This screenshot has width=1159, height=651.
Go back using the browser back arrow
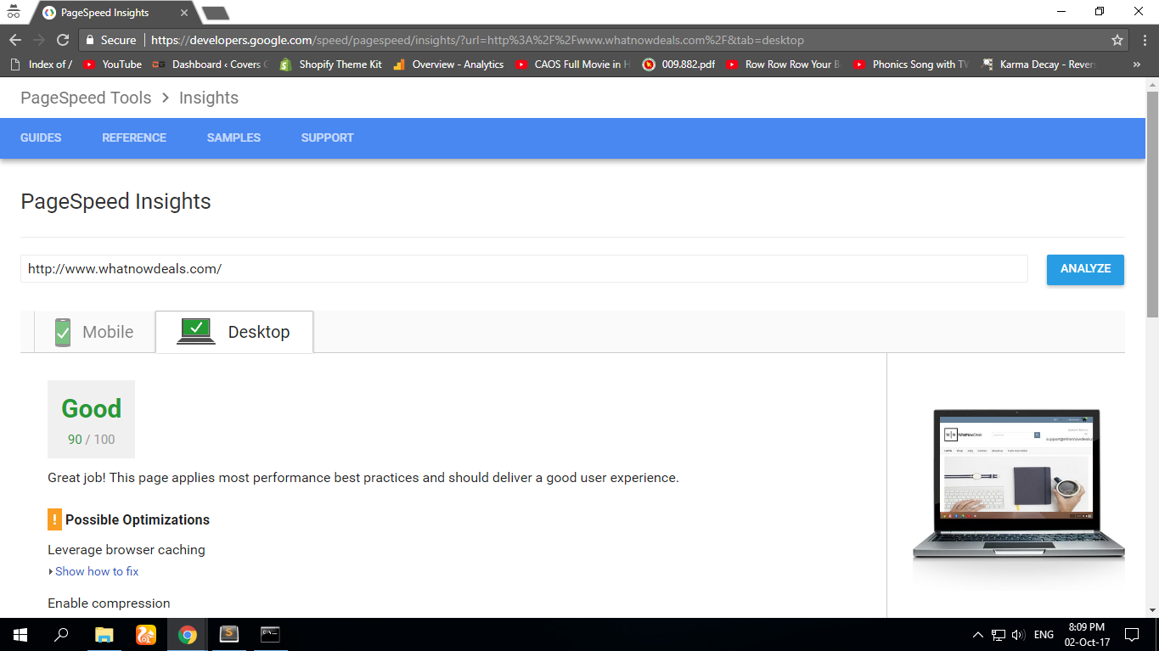(x=15, y=40)
